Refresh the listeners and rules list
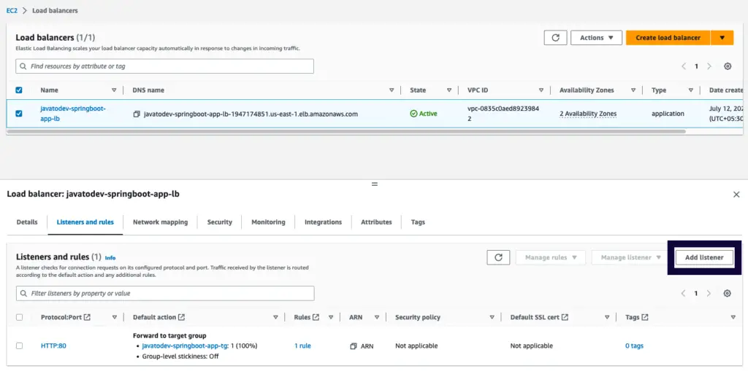 (x=498, y=257)
